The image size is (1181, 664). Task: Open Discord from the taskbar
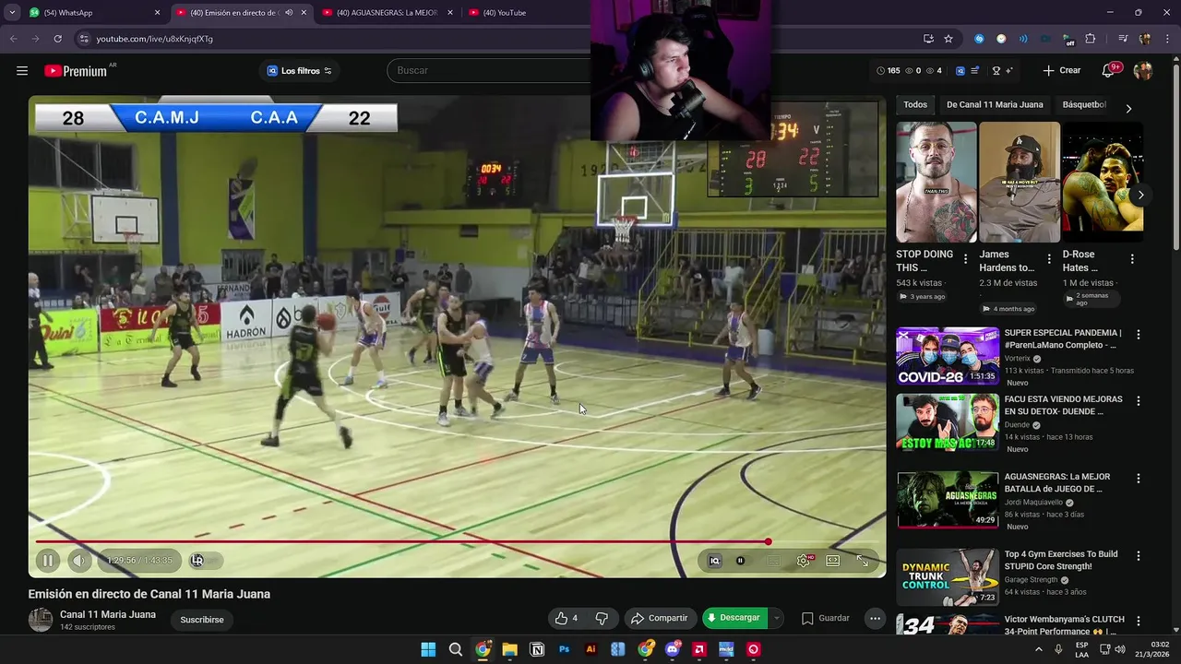click(673, 649)
